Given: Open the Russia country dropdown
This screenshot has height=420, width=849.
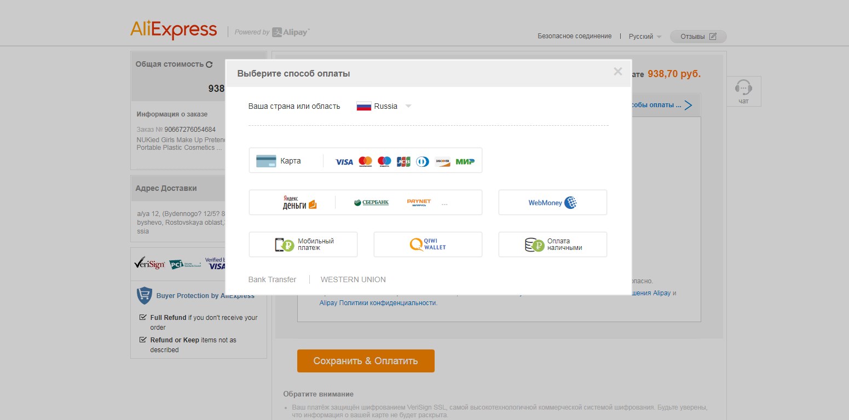Looking at the screenshot, I should pyautogui.click(x=384, y=106).
